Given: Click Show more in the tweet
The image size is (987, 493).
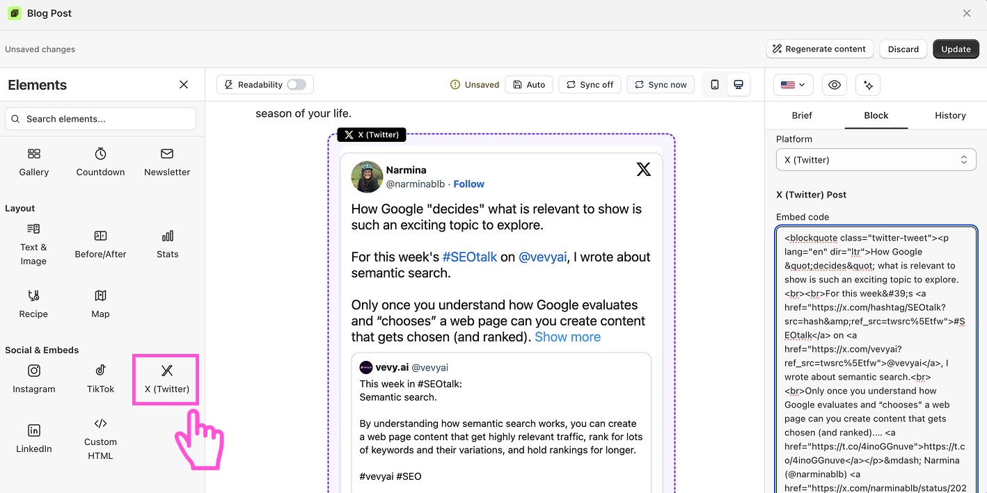Looking at the screenshot, I should coord(567,337).
